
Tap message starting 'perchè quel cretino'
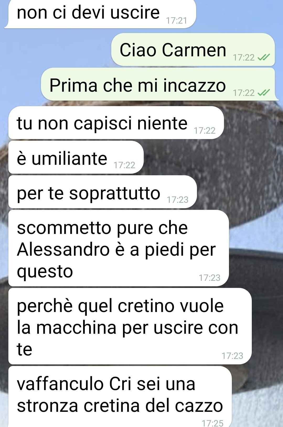point(130,326)
